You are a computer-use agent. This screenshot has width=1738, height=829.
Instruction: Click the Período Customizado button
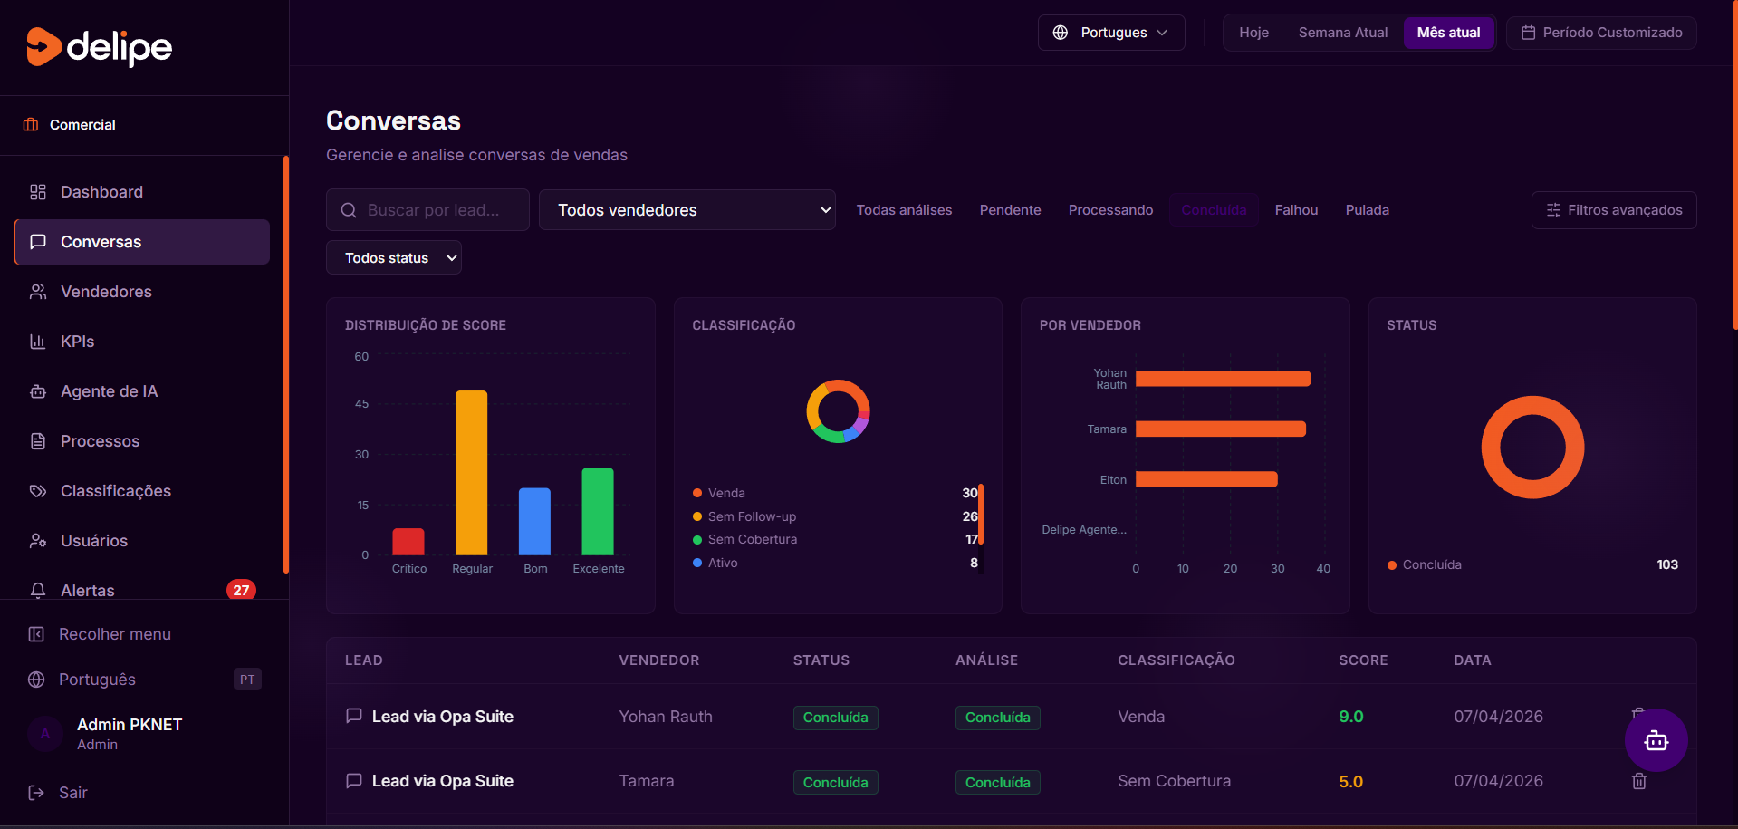tap(1601, 33)
